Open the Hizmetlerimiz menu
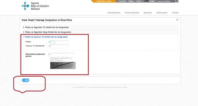 click(114, 13)
